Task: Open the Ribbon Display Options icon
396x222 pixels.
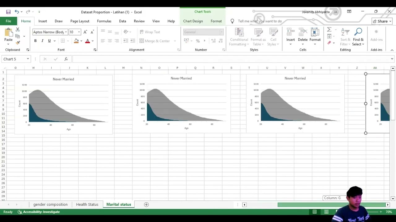Action: pyautogui.click(x=349, y=12)
